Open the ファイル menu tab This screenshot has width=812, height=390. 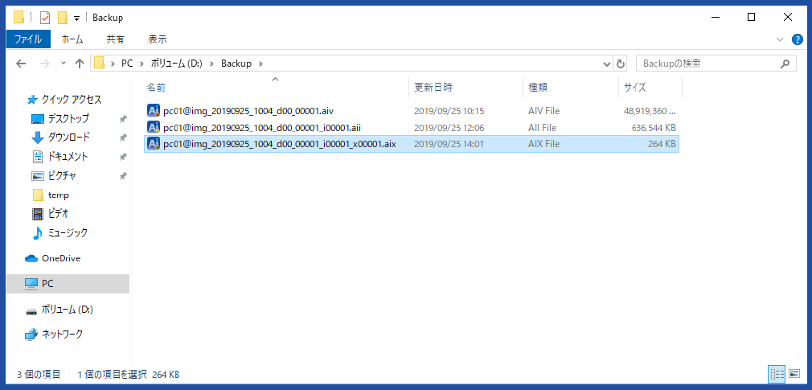tap(28, 39)
